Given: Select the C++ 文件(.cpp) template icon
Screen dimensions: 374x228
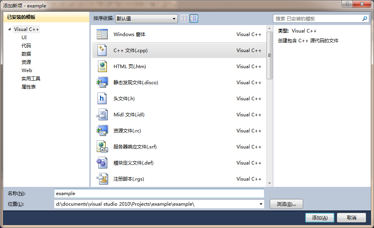Looking at the screenshot, I should 102,50.
